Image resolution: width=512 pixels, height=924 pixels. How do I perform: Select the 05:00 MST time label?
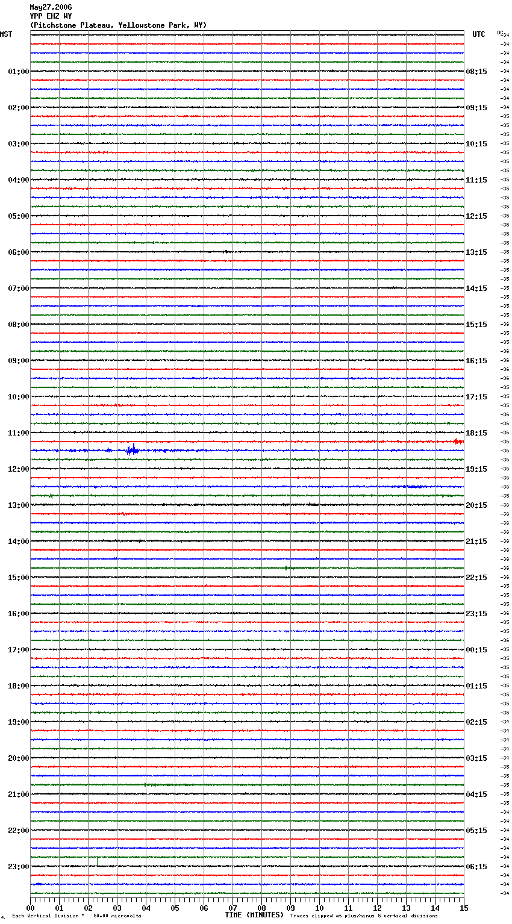click(19, 216)
